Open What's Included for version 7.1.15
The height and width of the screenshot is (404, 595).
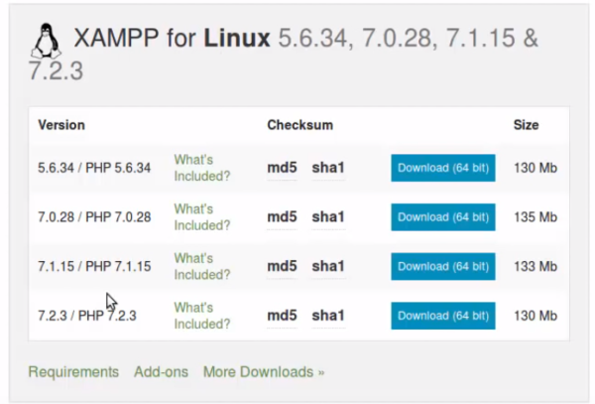[x=202, y=266]
